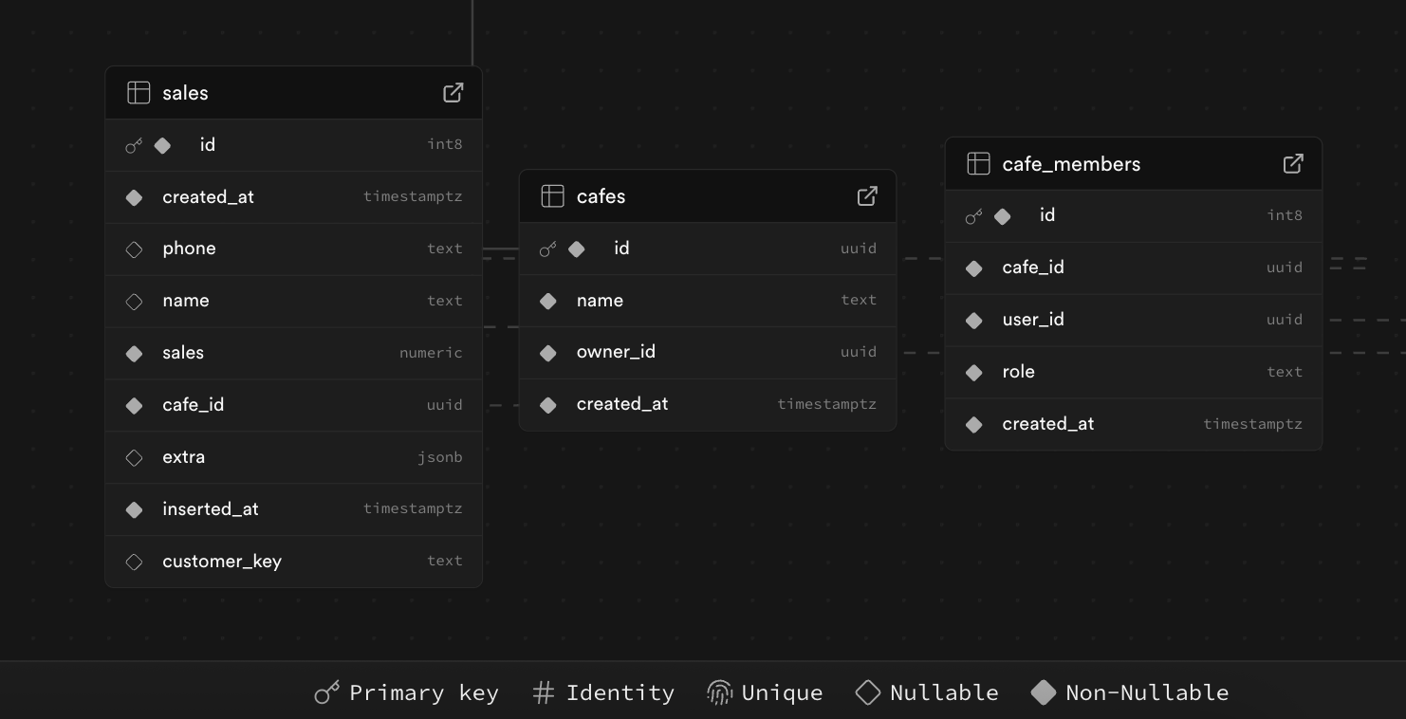
Task: Click the uuid type in cafes id row
Action: (x=859, y=249)
